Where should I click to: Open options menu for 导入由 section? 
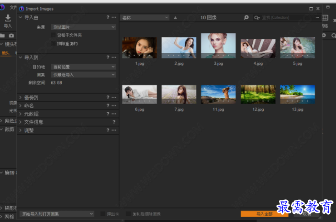click(x=114, y=17)
